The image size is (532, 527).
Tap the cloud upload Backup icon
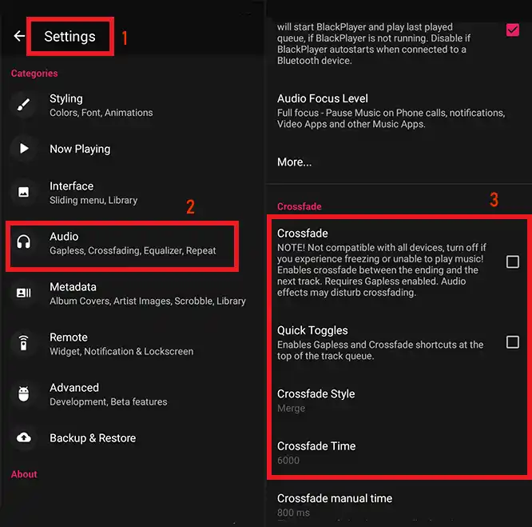click(23, 437)
